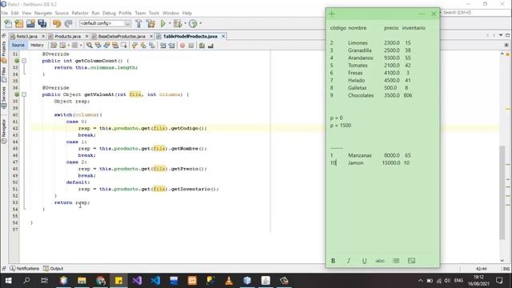512x288 pixels.
Task: Click the Open Project toolbar icon
Action: [30, 23]
